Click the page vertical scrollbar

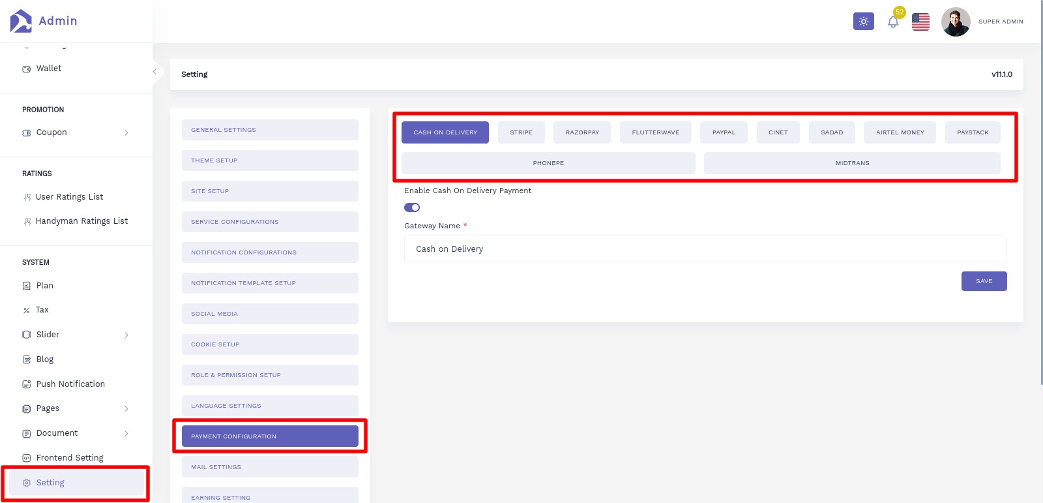pos(1040,192)
